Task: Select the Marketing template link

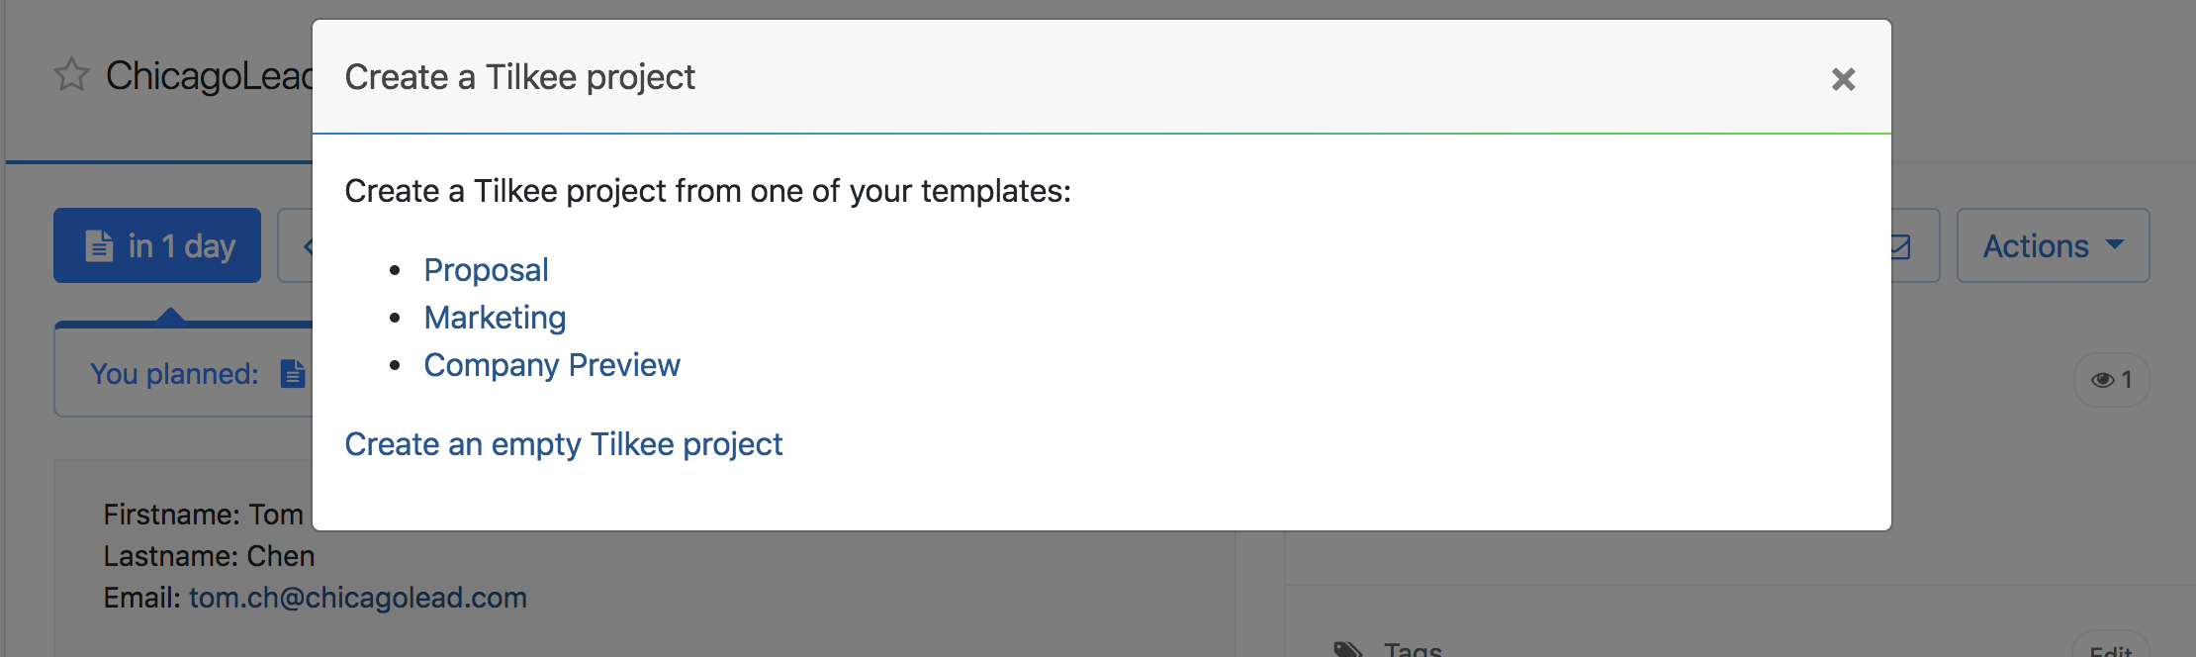Action: coord(495,318)
